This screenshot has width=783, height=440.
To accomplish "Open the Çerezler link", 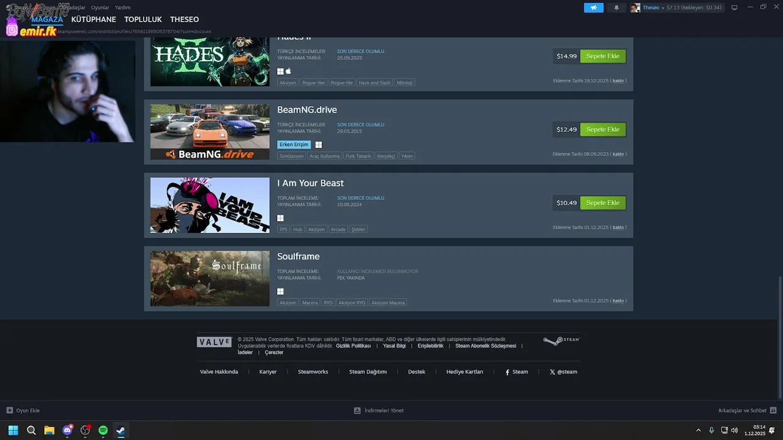I will click(274, 353).
